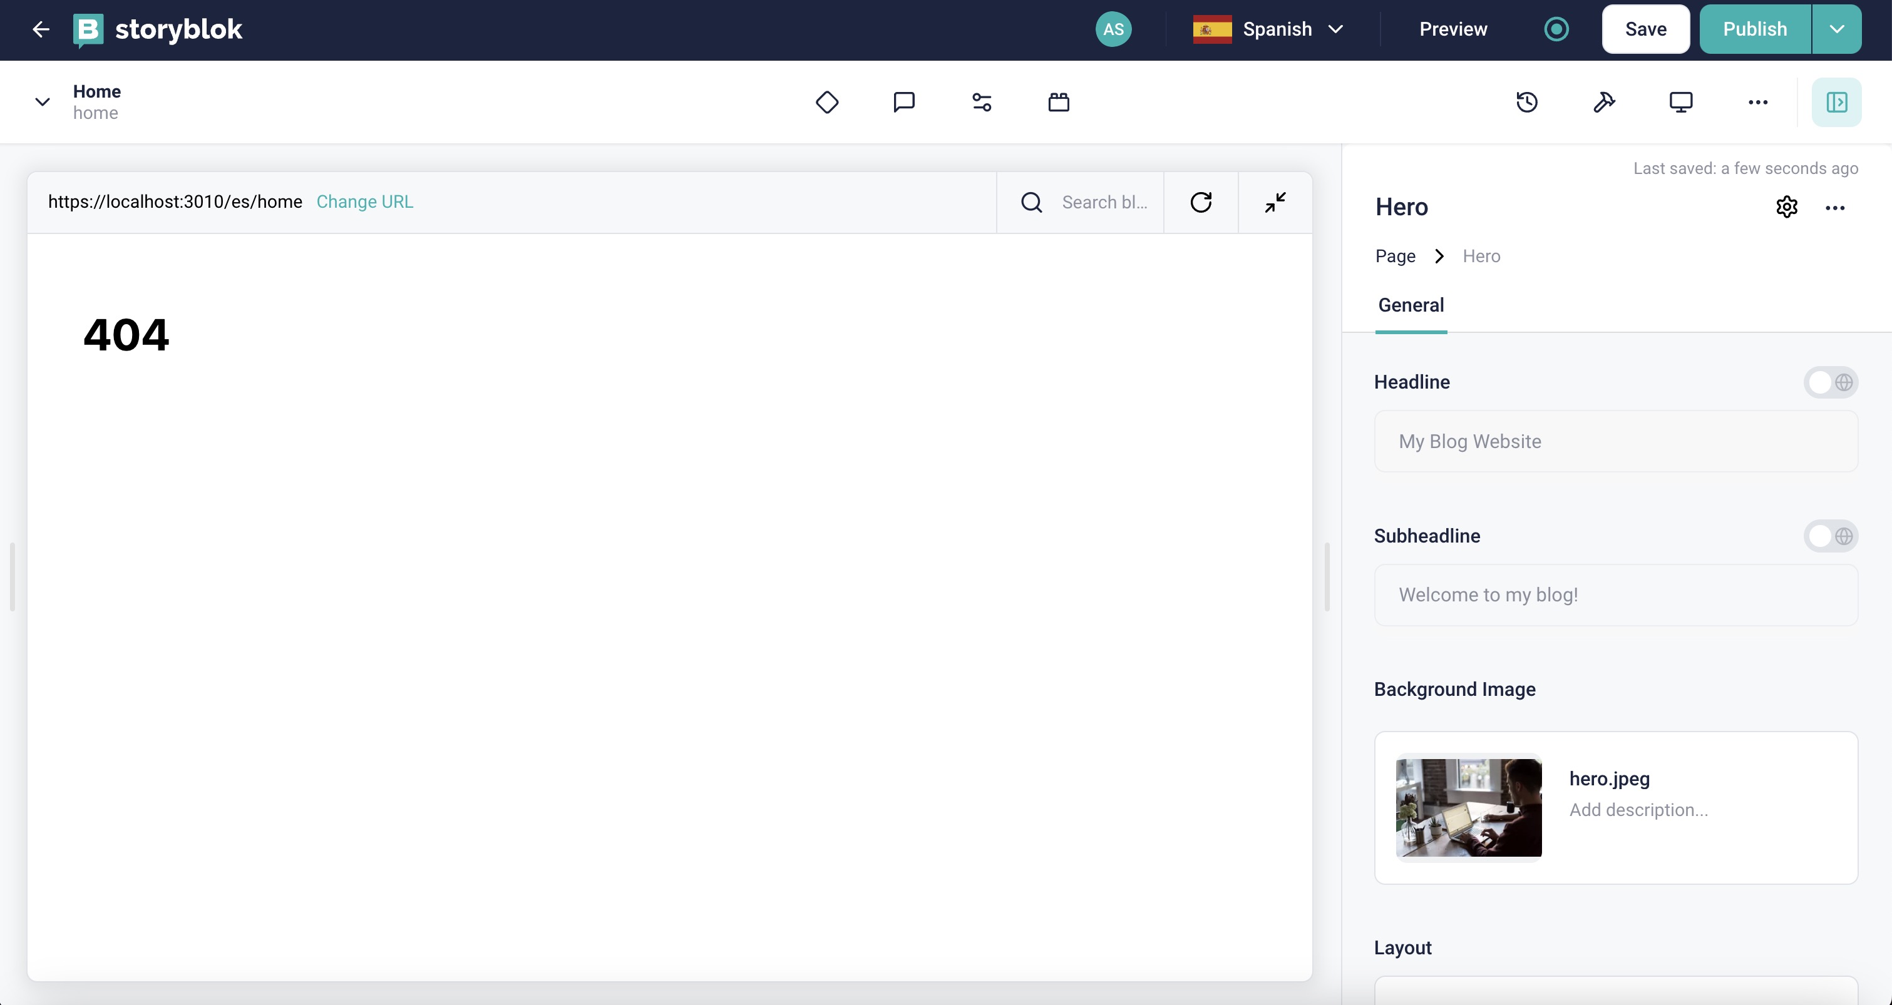
Task: Reload the preview with refresh icon
Action: (1200, 202)
